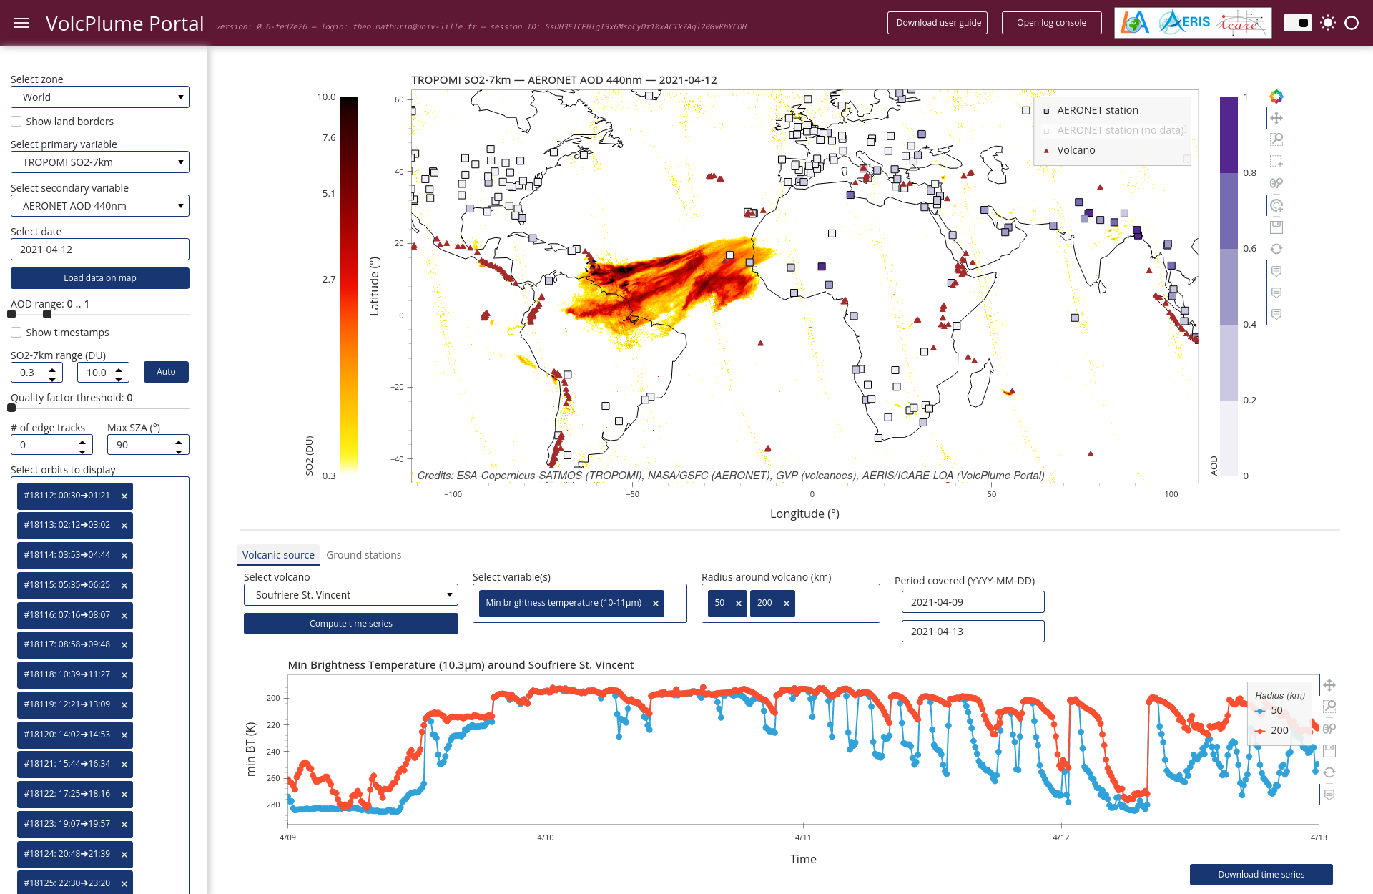Click the Quality factor threshold slider handle

coord(11,408)
